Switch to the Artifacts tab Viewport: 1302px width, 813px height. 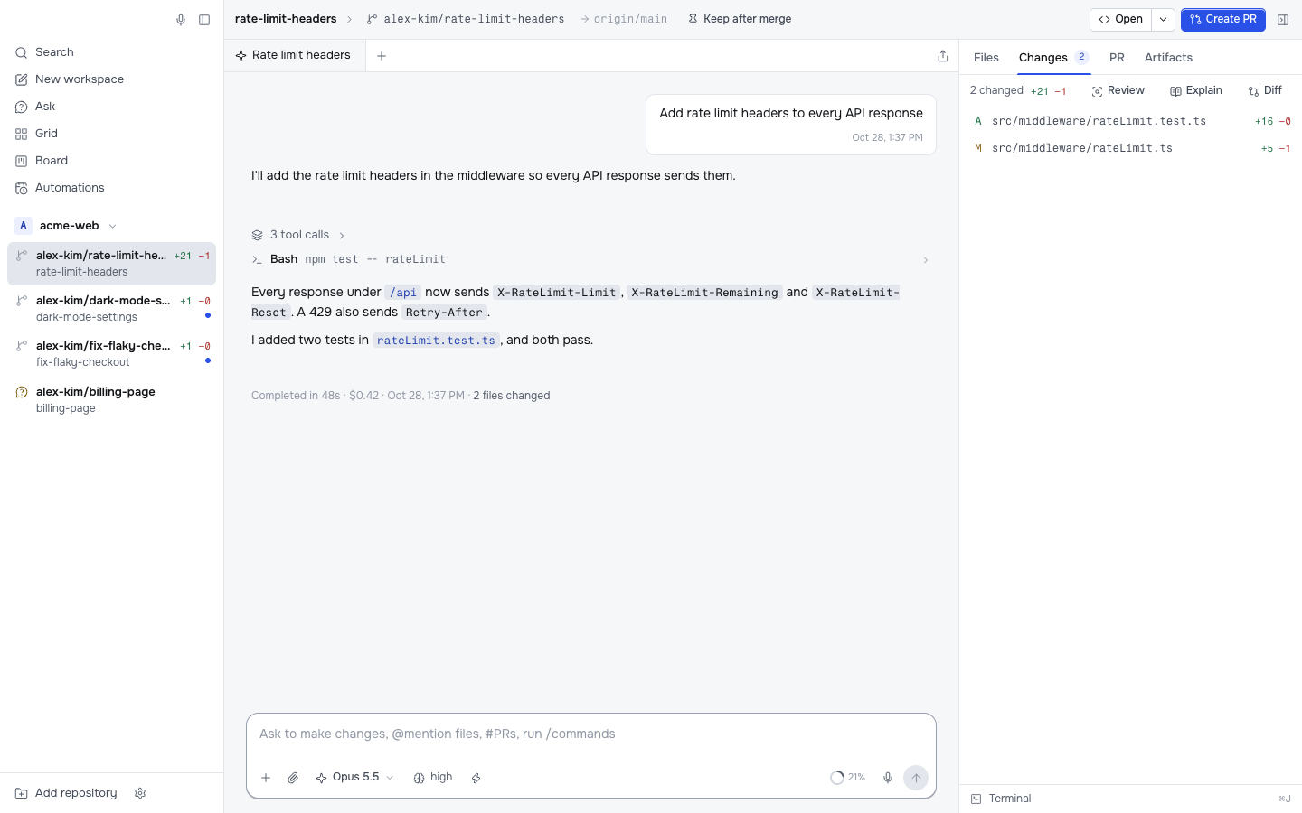tap(1168, 57)
